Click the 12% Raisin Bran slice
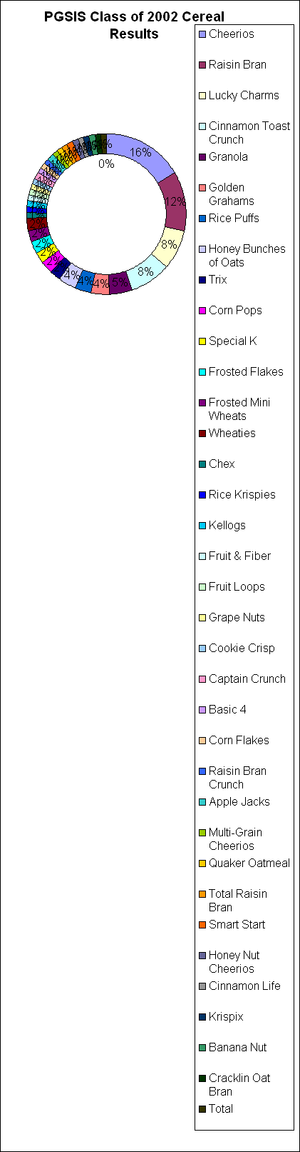The height and width of the screenshot is (1152, 300). [x=174, y=202]
